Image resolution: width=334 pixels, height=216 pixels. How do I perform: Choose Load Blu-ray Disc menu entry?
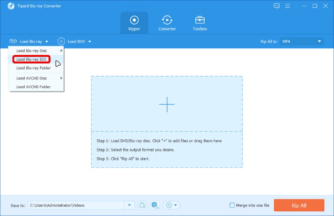(36, 51)
